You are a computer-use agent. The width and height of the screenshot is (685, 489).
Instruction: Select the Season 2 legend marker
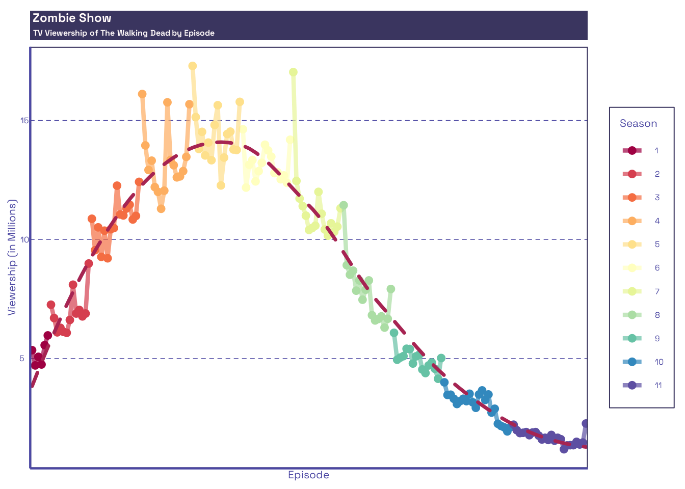tap(632, 174)
